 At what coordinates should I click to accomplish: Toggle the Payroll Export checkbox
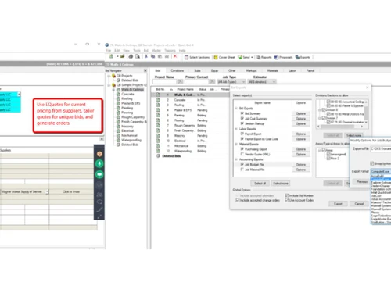pyautogui.click(x=242, y=134)
